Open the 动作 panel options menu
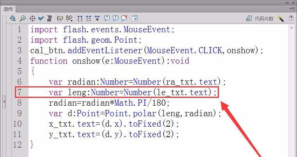The width and height of the screenshot is (297, 157). (292, 9)
